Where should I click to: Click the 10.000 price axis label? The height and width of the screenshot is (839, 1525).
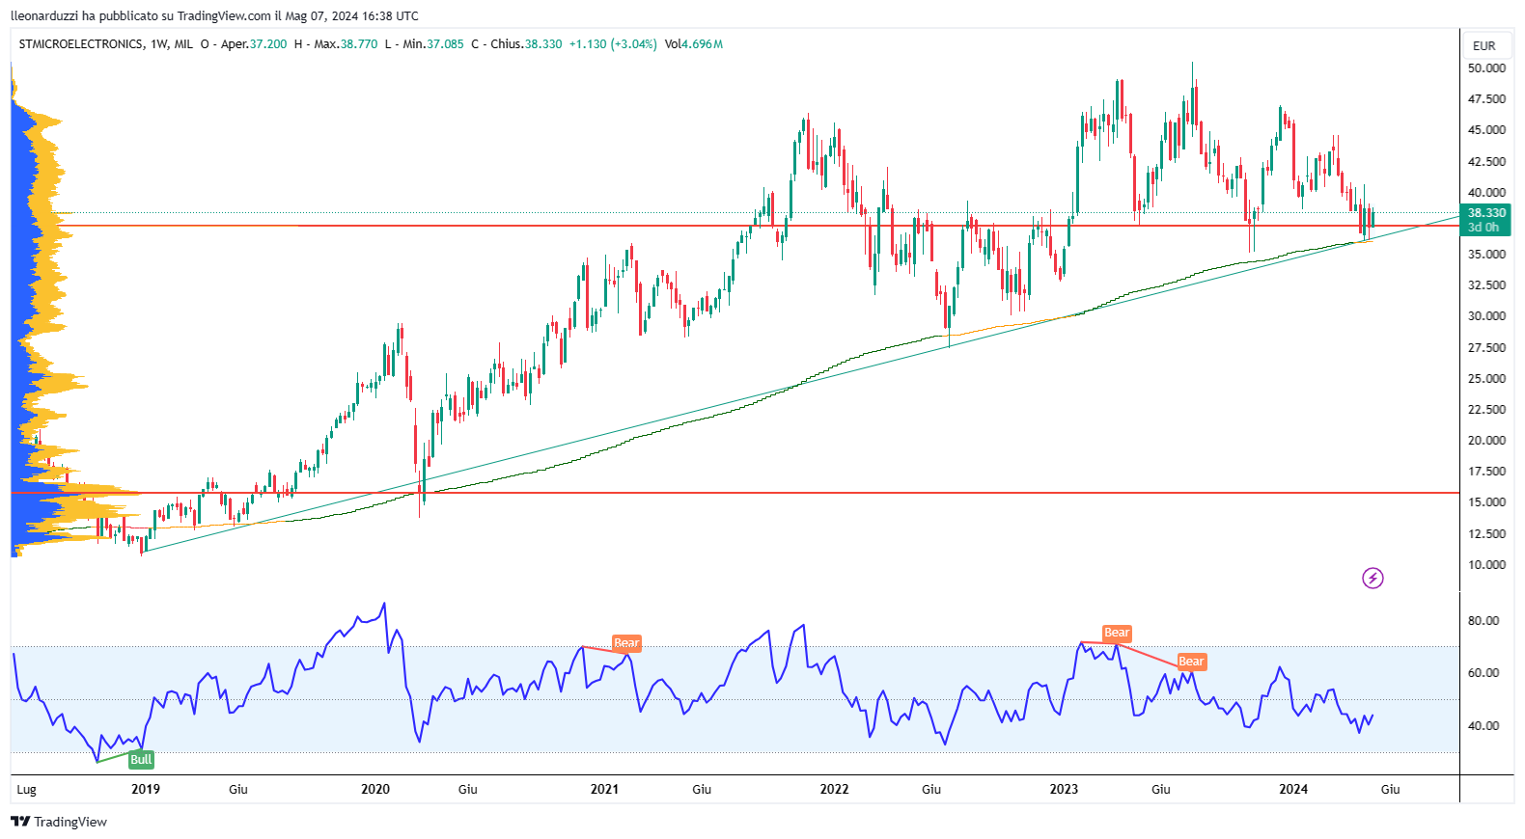tap(1486, 564)
